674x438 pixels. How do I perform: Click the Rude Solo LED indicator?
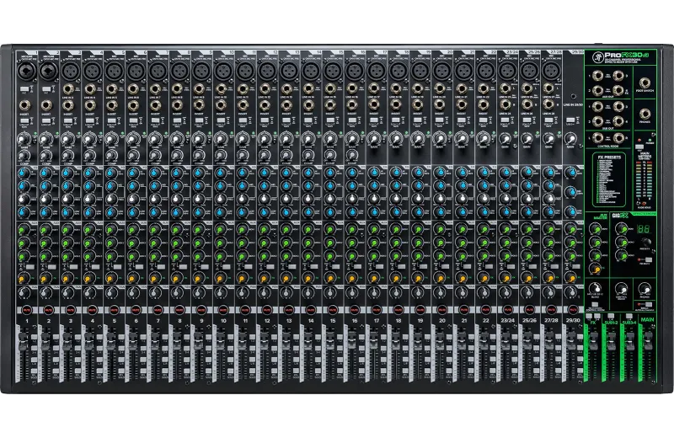point(644,203)
